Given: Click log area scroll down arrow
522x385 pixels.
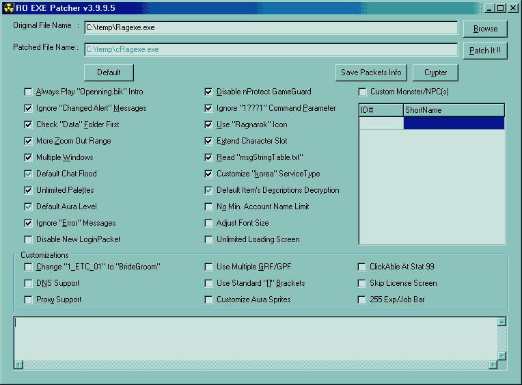Looking at the screenshot, I should 502,356.
